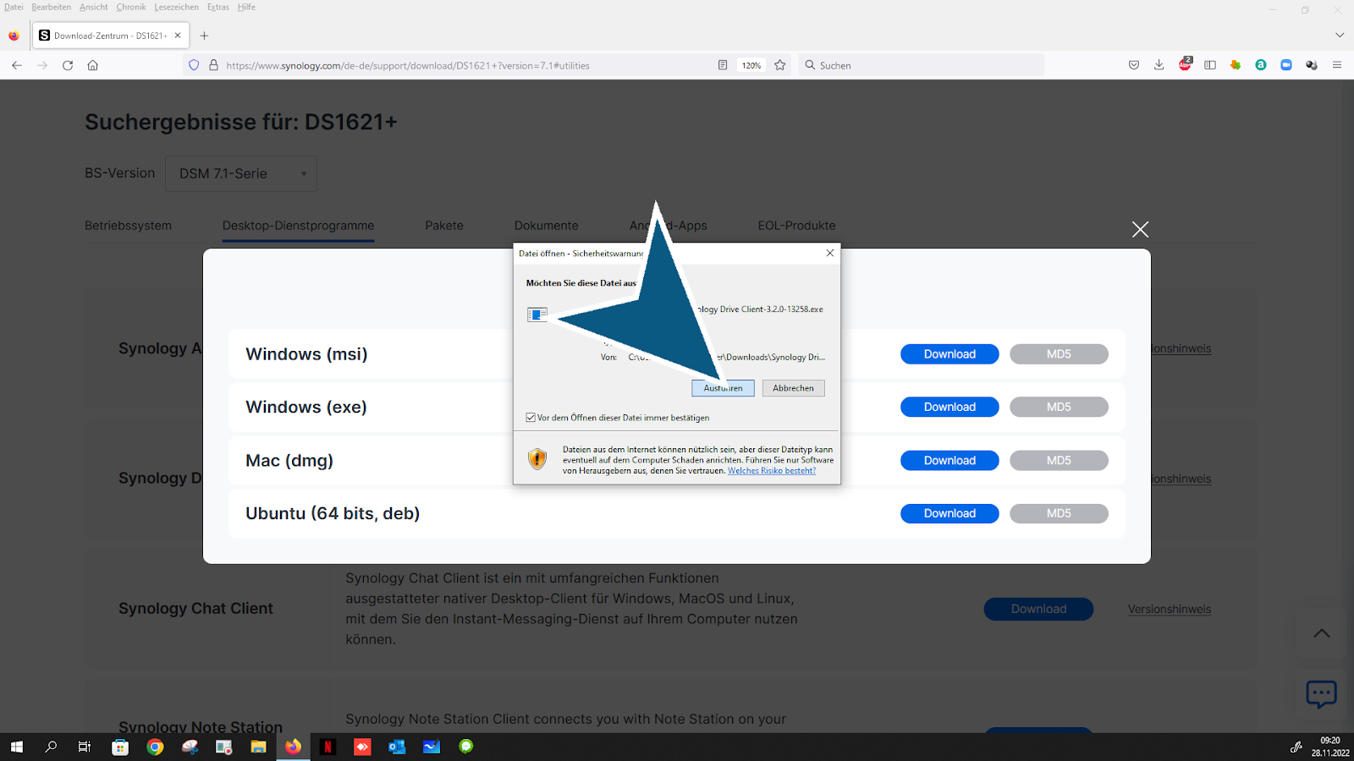Download the Synology Chat Client
This screenshot has width=1354, height=761.
click(x=1038, y=609)
